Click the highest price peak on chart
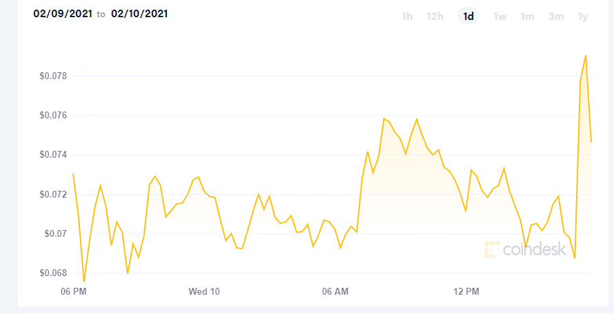The image size is (614, 314). pos(586,56)
